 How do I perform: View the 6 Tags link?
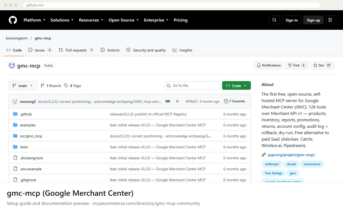pos(73,86)
